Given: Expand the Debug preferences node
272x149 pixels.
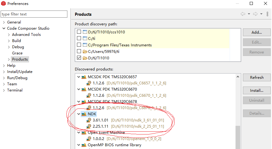Looking at the screenshot, I should click(9, 47).
